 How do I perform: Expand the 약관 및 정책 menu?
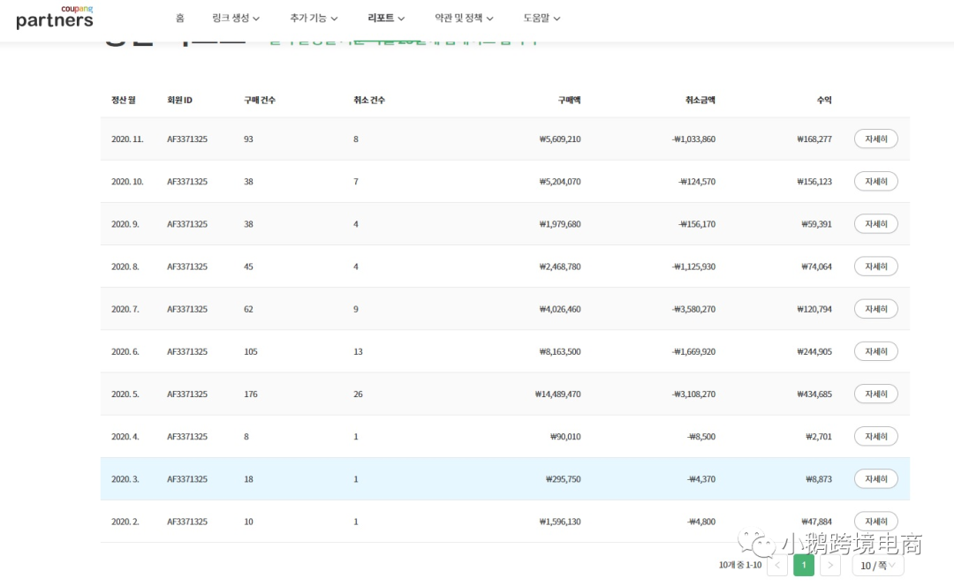coord(465,19)
